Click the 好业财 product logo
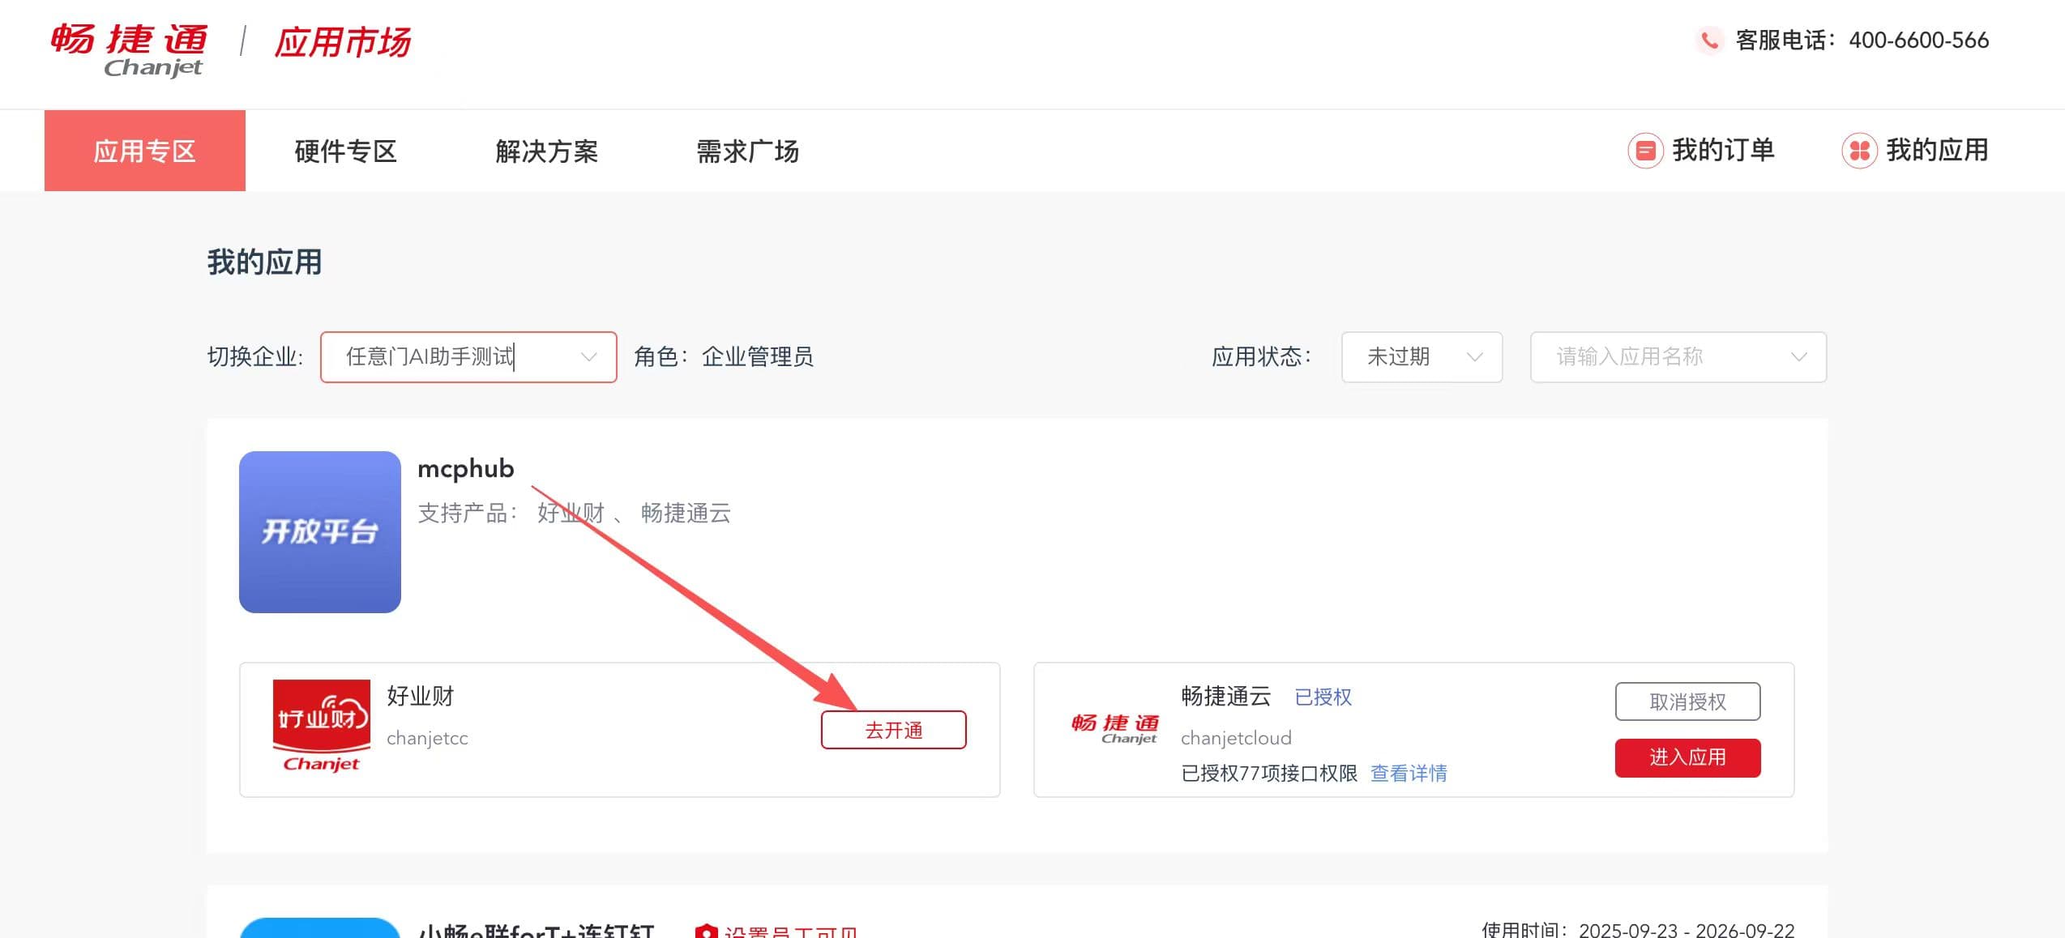The width and height of the screenshot is (2065, 938). pos(322,727)
